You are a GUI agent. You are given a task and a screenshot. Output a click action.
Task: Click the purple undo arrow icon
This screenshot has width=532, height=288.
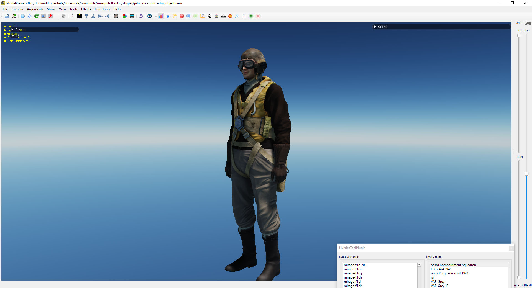141,16
